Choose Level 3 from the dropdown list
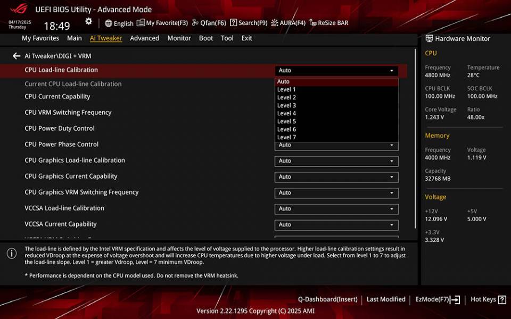The image size is (511, 319). 336,105
